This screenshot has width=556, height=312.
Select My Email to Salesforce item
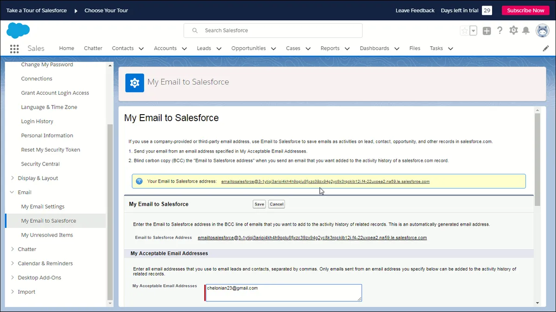click(x=56, y=221)
